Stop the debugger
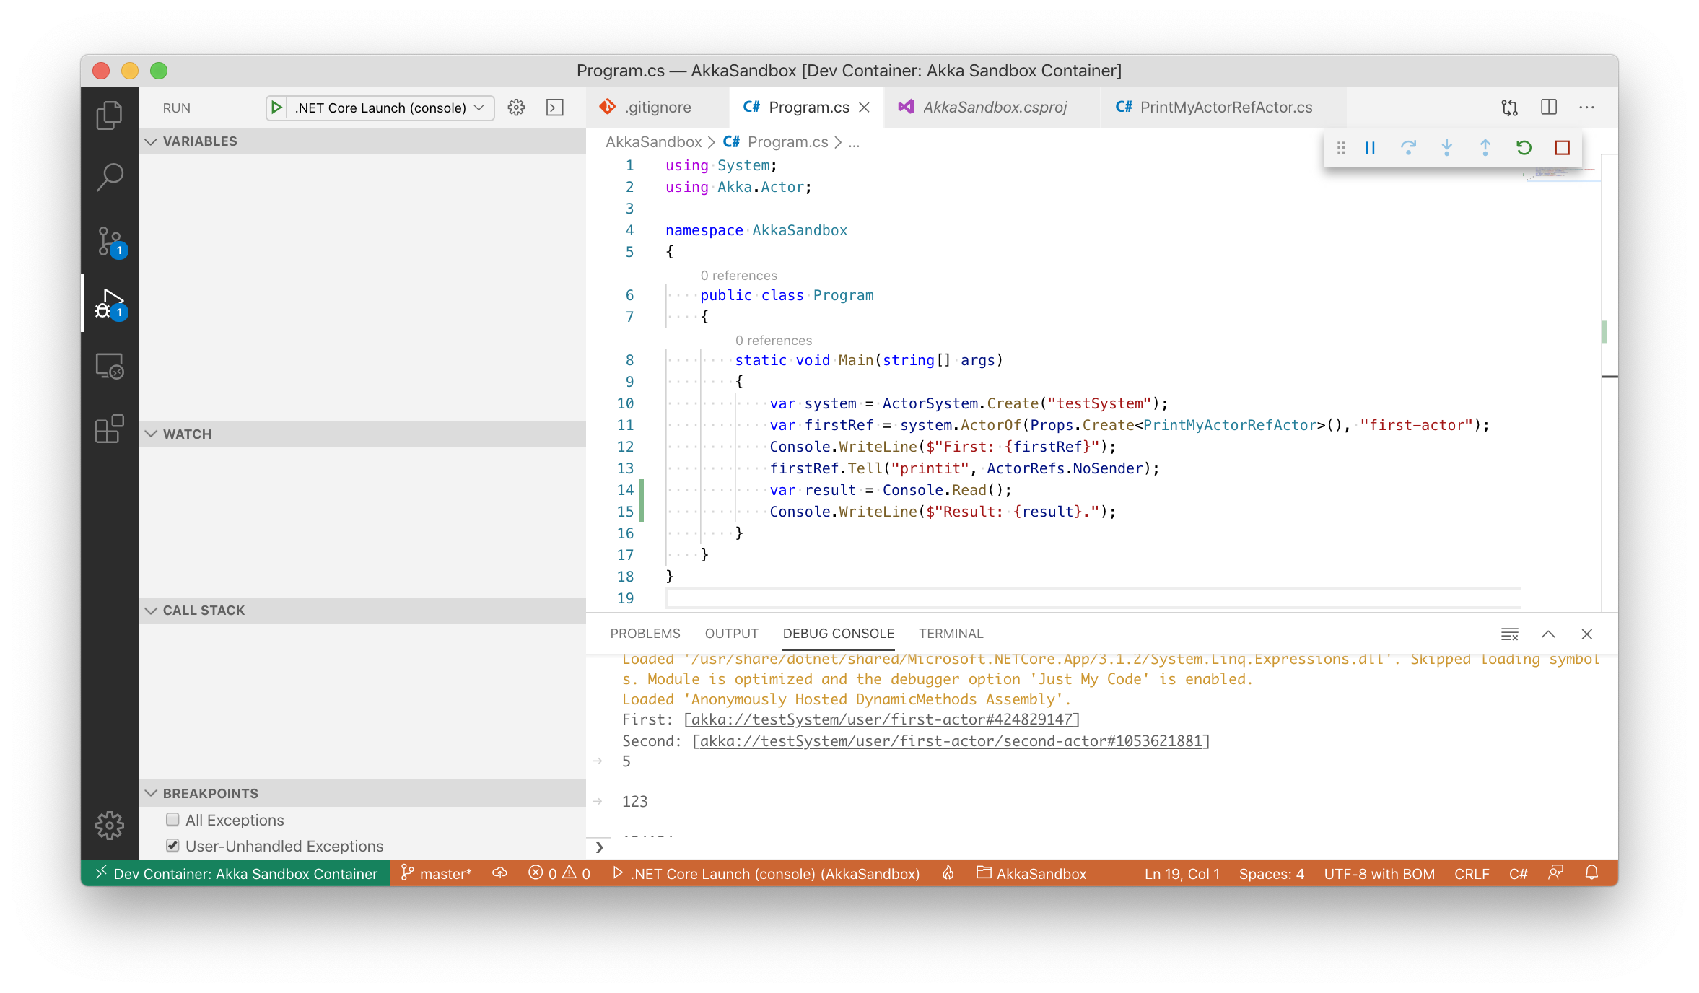The height and width of the screenshot is (993, 1699). pyautogui.click(x=1562, y=148)
